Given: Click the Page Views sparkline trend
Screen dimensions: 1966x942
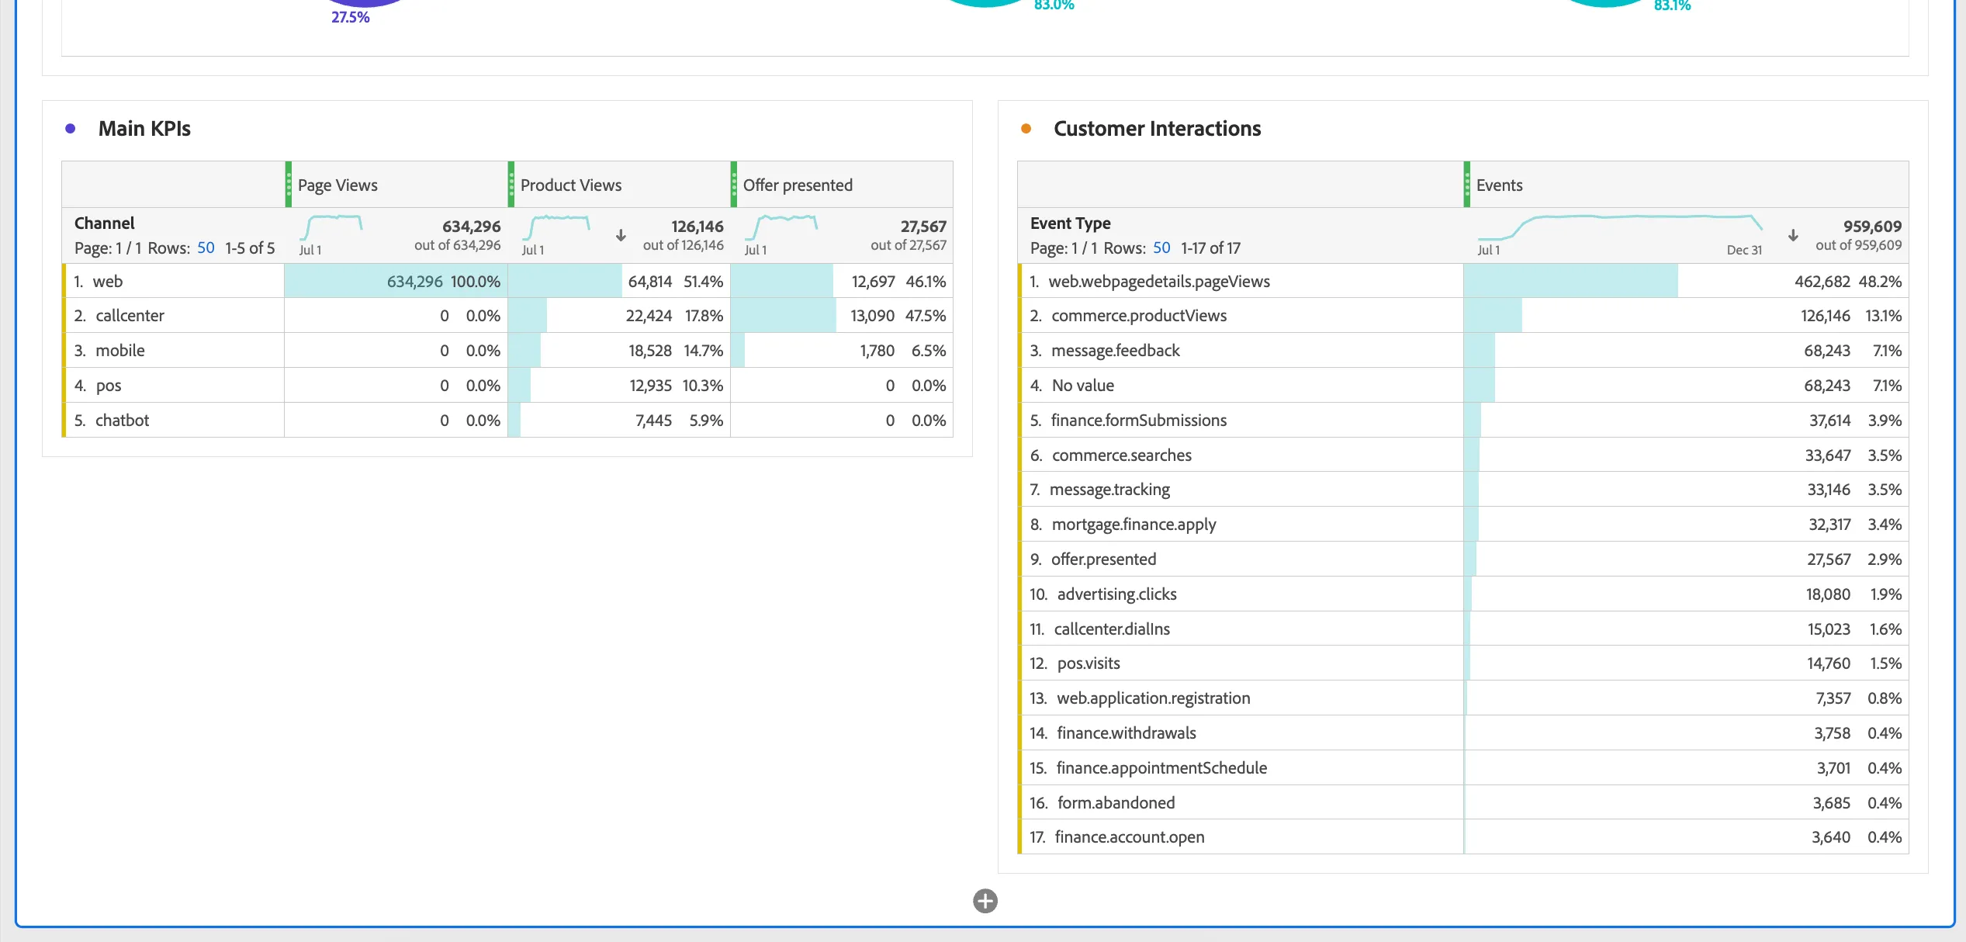Looking at the screenshot, I should pos(331,227).
